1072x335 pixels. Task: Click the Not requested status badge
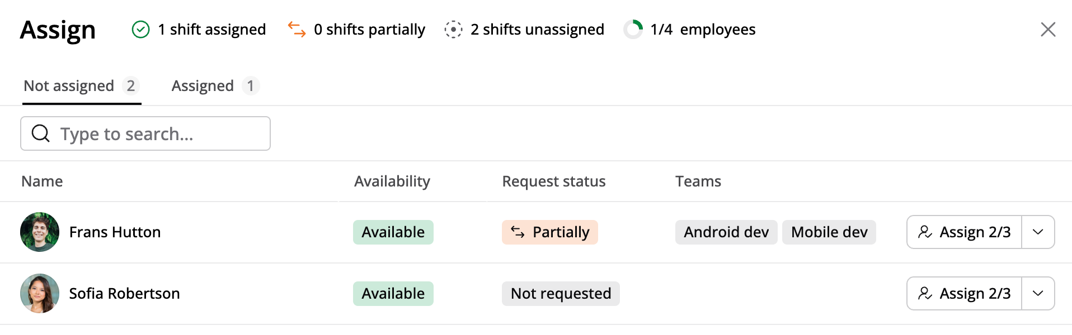pos(561,293)
